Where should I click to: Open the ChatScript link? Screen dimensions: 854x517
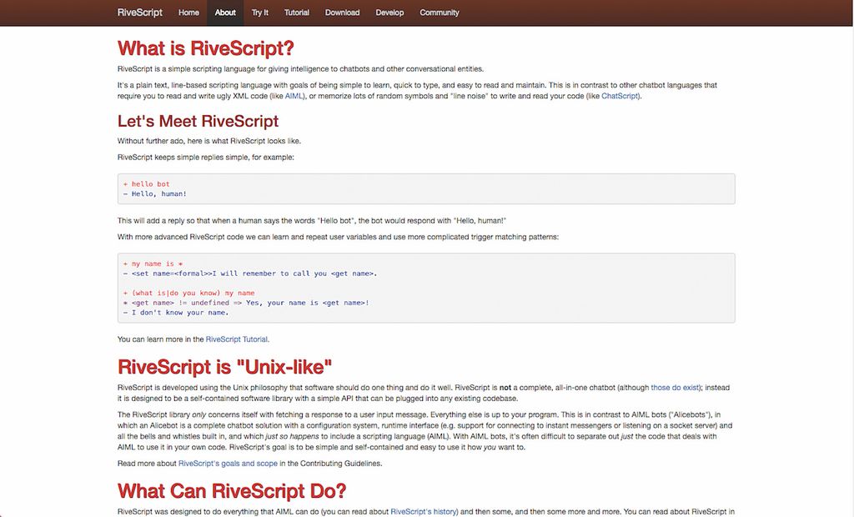click(x=620, y=95)
